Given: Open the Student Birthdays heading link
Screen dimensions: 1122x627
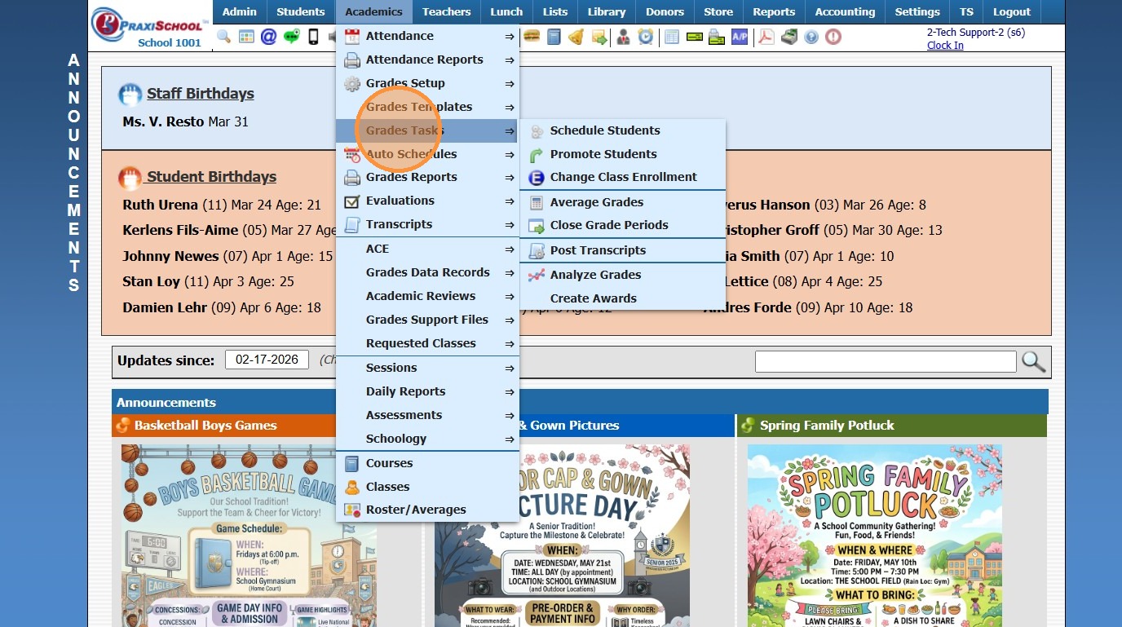Looking at the screenshot, I should (212, 177).
